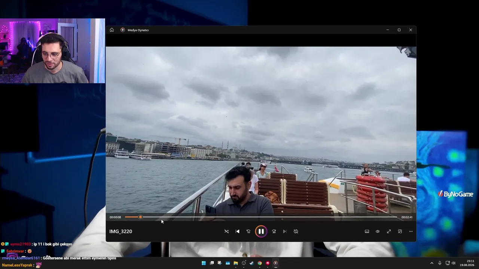The image size is (479, 269).
Task: Go to Media Player home
Action: (112, 30)
